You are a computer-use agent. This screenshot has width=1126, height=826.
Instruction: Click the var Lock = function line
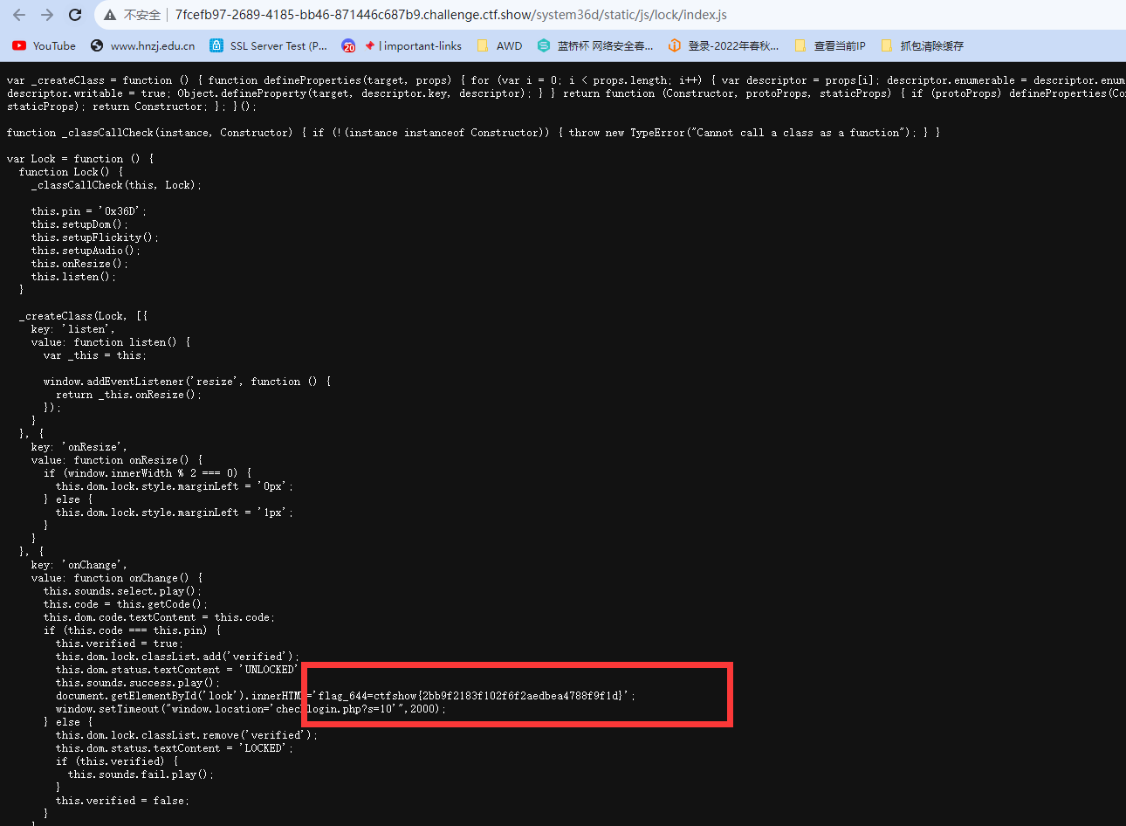coord(80,159)
